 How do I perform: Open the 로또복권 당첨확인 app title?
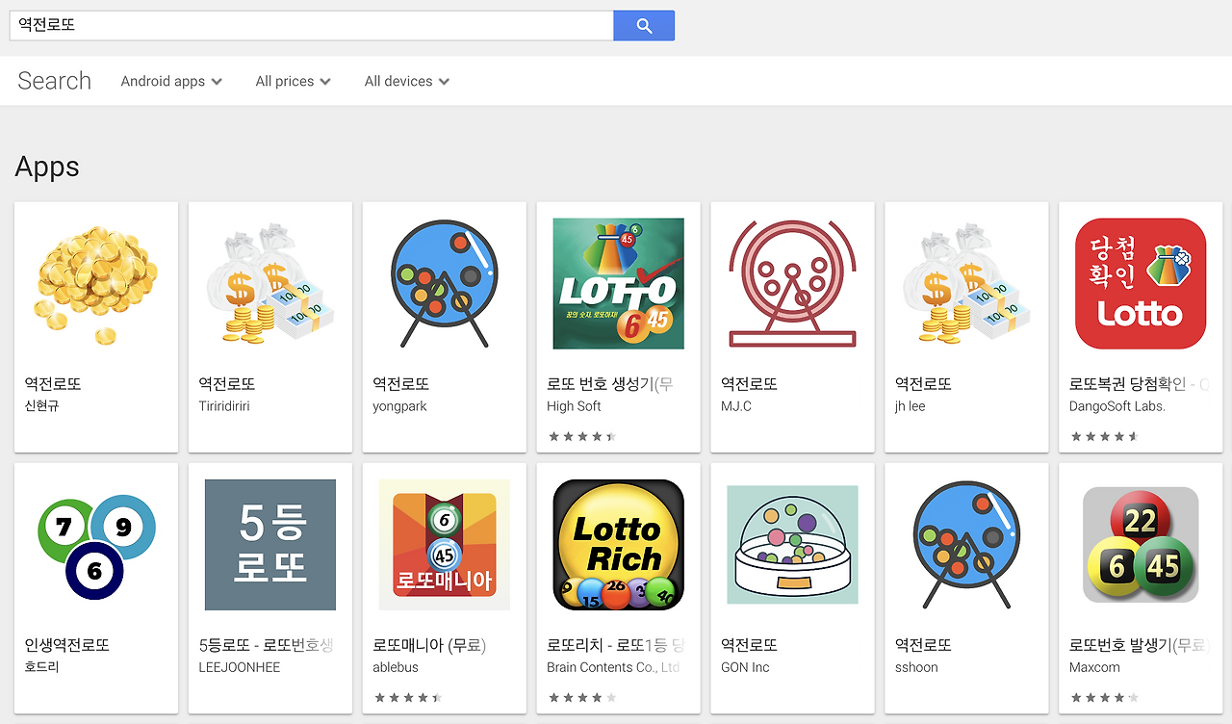click(1139, 384)
